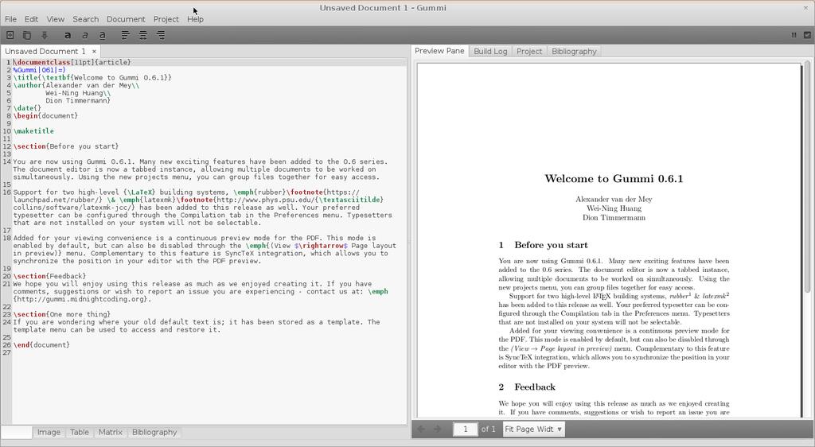Click the '2 Feedback' preview heading

point(527,387)
